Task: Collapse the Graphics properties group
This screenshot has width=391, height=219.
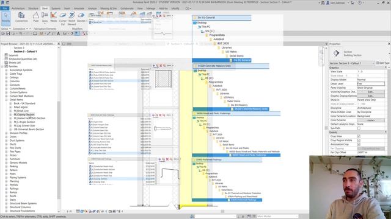Action: tap(386, 68)
